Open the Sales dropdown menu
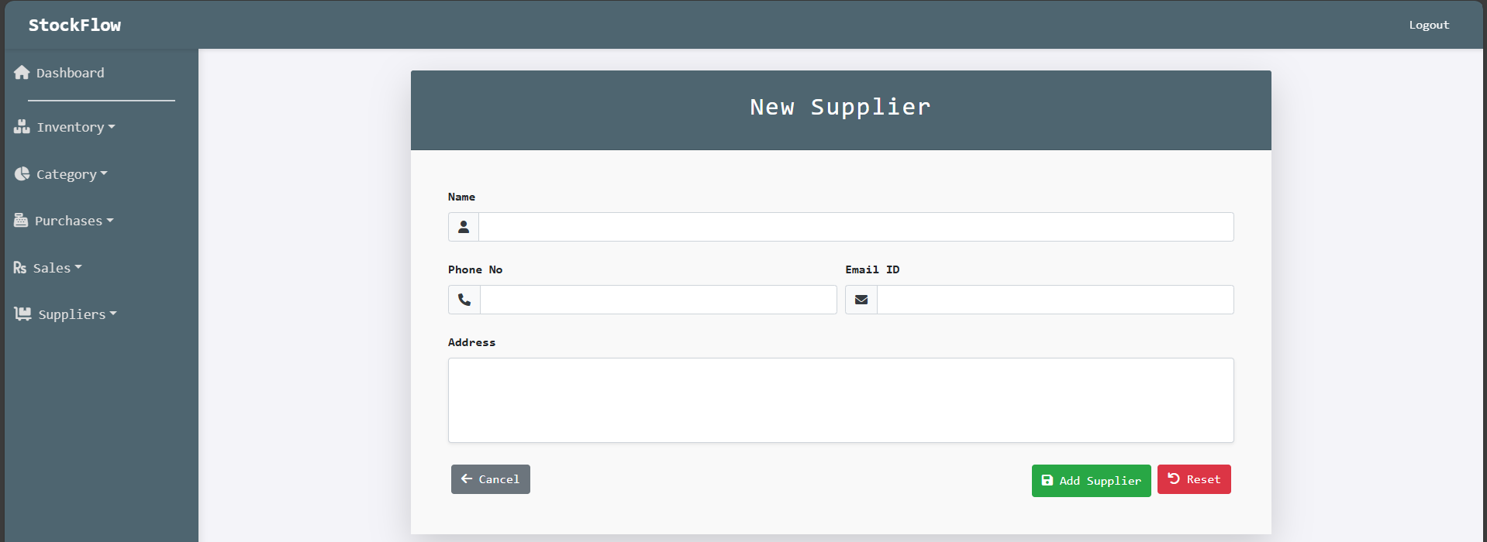The height and width of the screenshot is (542, 1487). click(x=57, y=268)
